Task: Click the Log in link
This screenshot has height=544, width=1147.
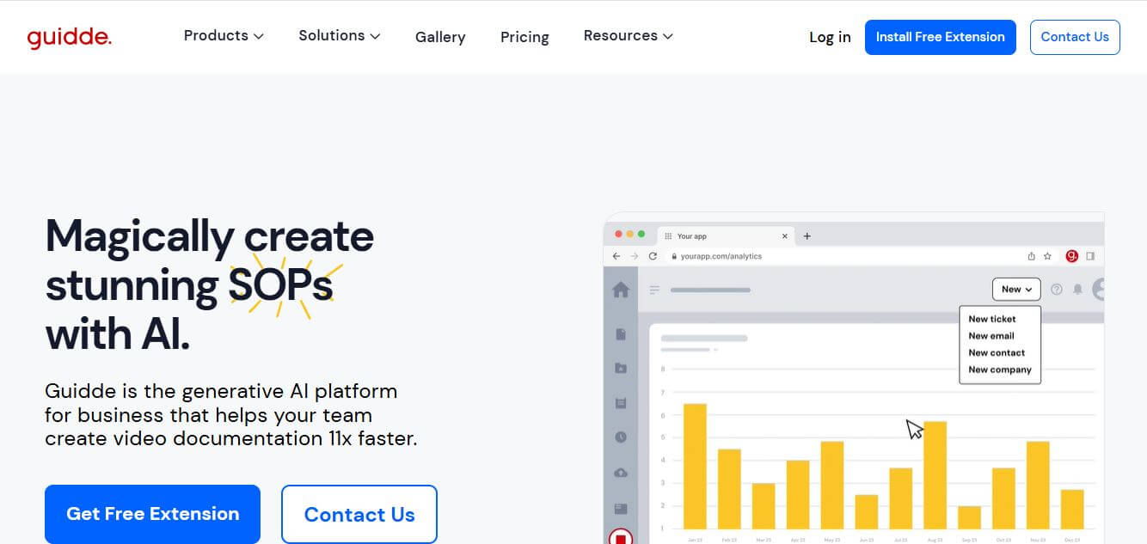Action: [830, 37]
